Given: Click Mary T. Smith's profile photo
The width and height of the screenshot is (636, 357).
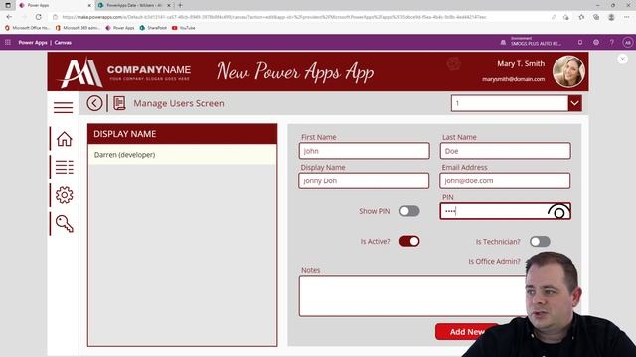Looking at the screenshot, I should (568, 71).
